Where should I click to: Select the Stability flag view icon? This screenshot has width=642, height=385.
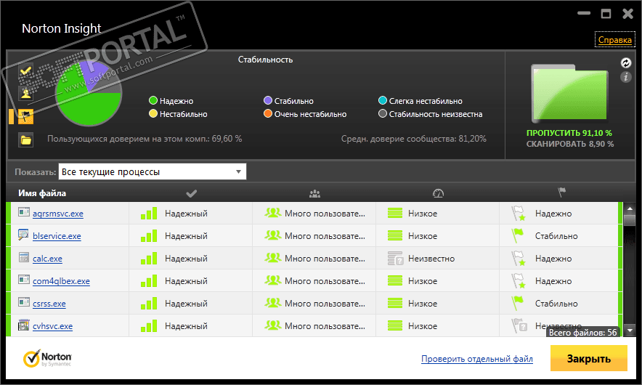click(x=26, y=117)
